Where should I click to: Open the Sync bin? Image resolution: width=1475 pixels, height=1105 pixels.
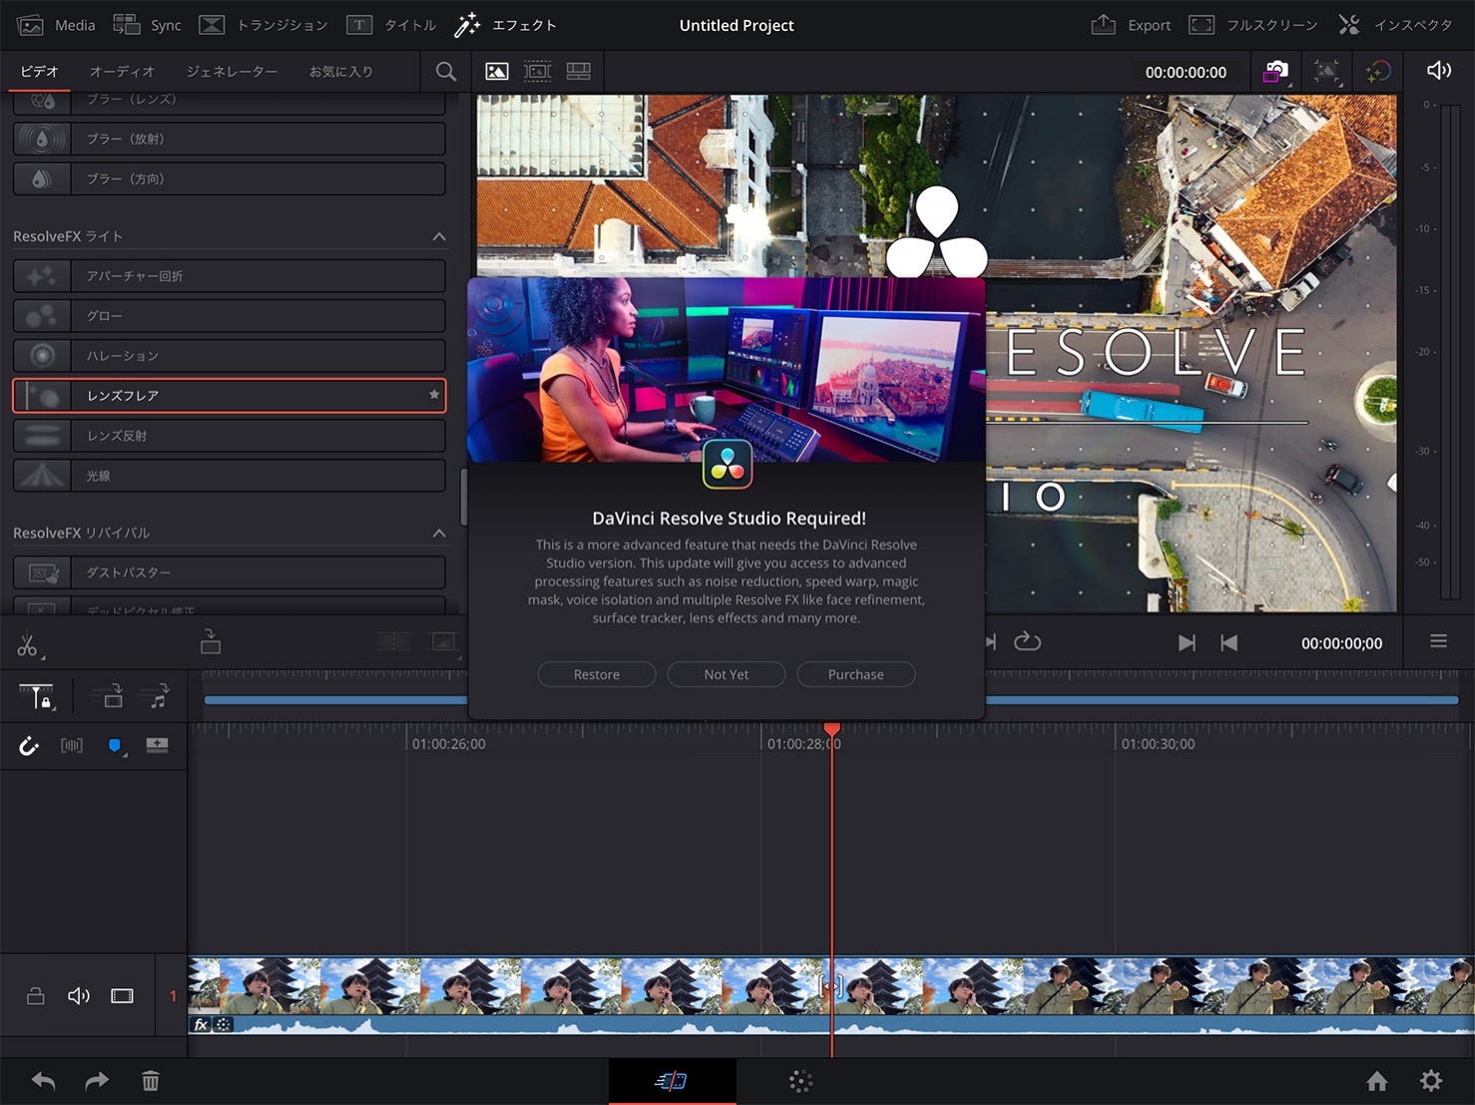[x=147, y=25]
